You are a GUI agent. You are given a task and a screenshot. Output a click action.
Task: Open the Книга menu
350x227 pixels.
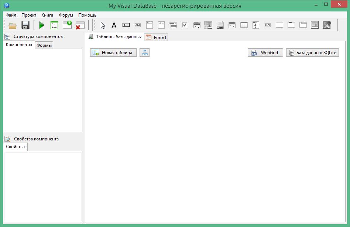pyautogui.click(x=47, y=15)
